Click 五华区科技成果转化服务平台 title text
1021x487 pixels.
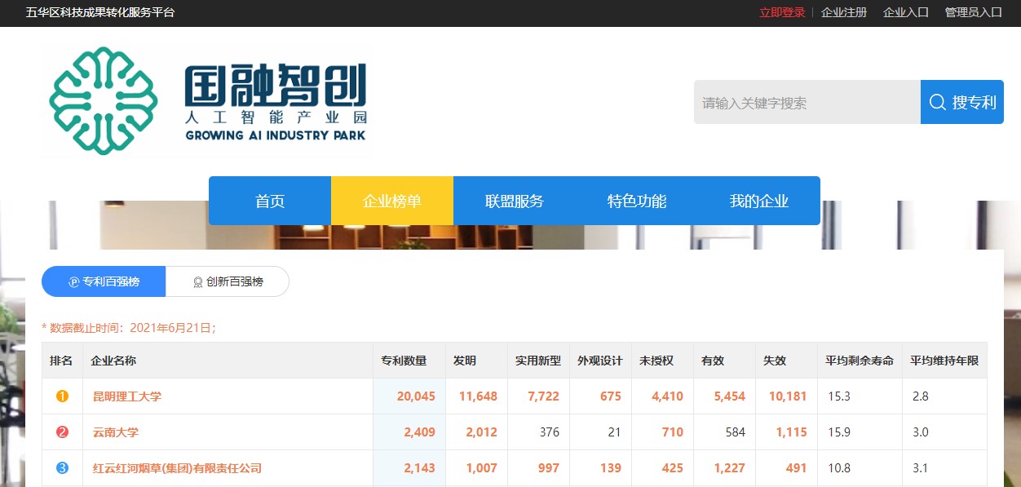(100, 12)
